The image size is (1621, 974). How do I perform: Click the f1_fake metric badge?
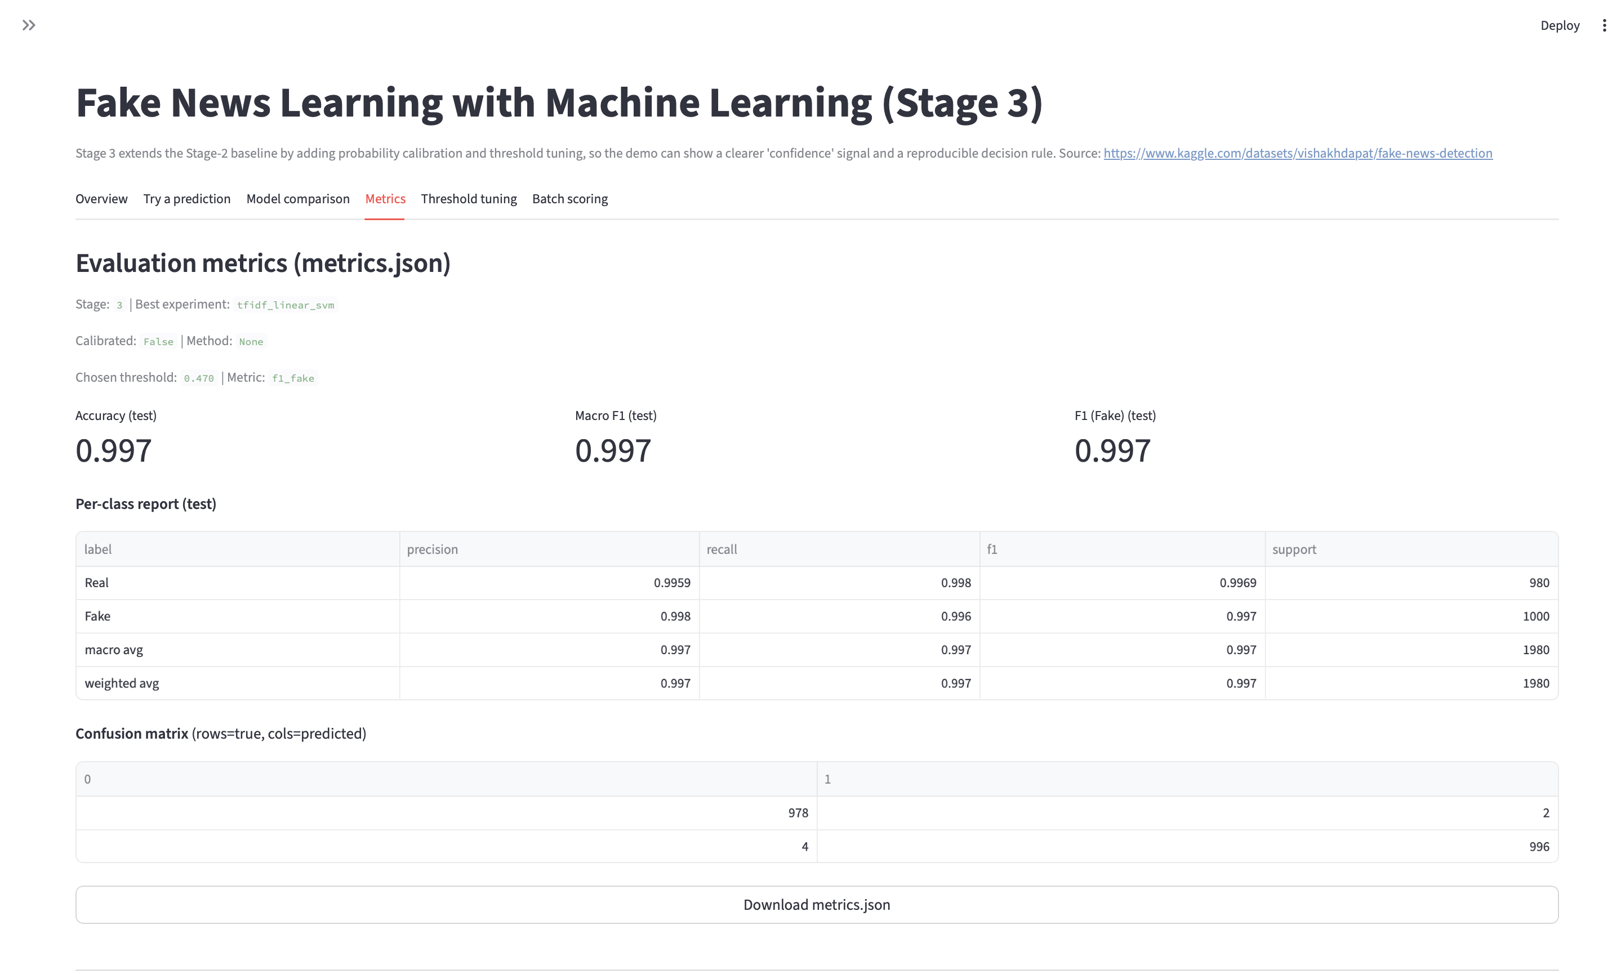point(293,377)
